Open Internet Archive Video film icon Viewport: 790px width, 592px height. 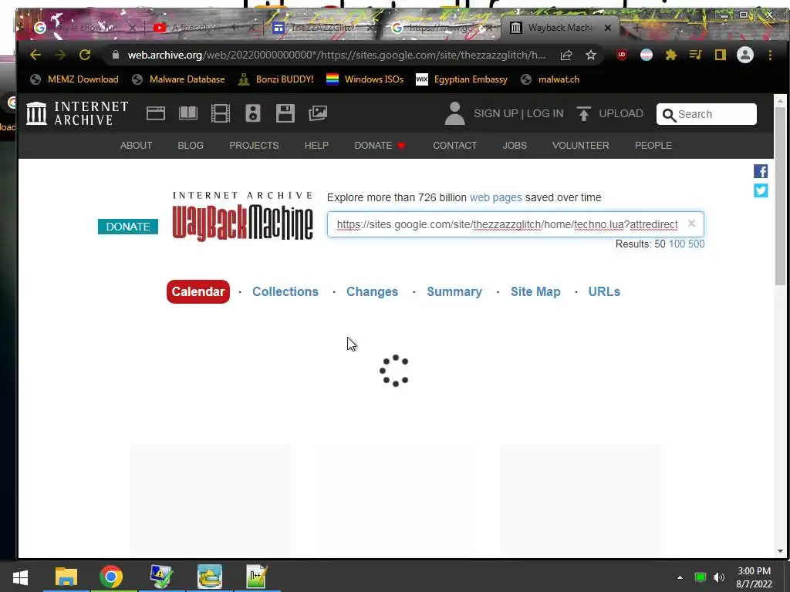pos(220,113)
